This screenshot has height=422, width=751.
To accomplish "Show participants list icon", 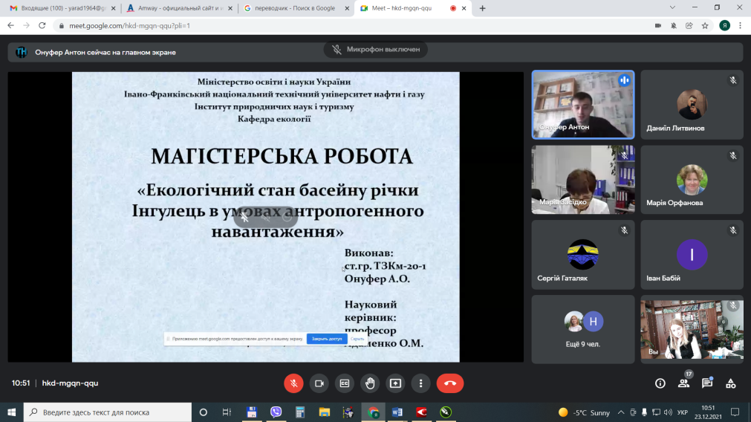I will coord(683,383).
